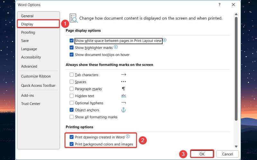Click the vertical scrollbar thumb
The height and width of the screenshot is (160, 257).
236,68
